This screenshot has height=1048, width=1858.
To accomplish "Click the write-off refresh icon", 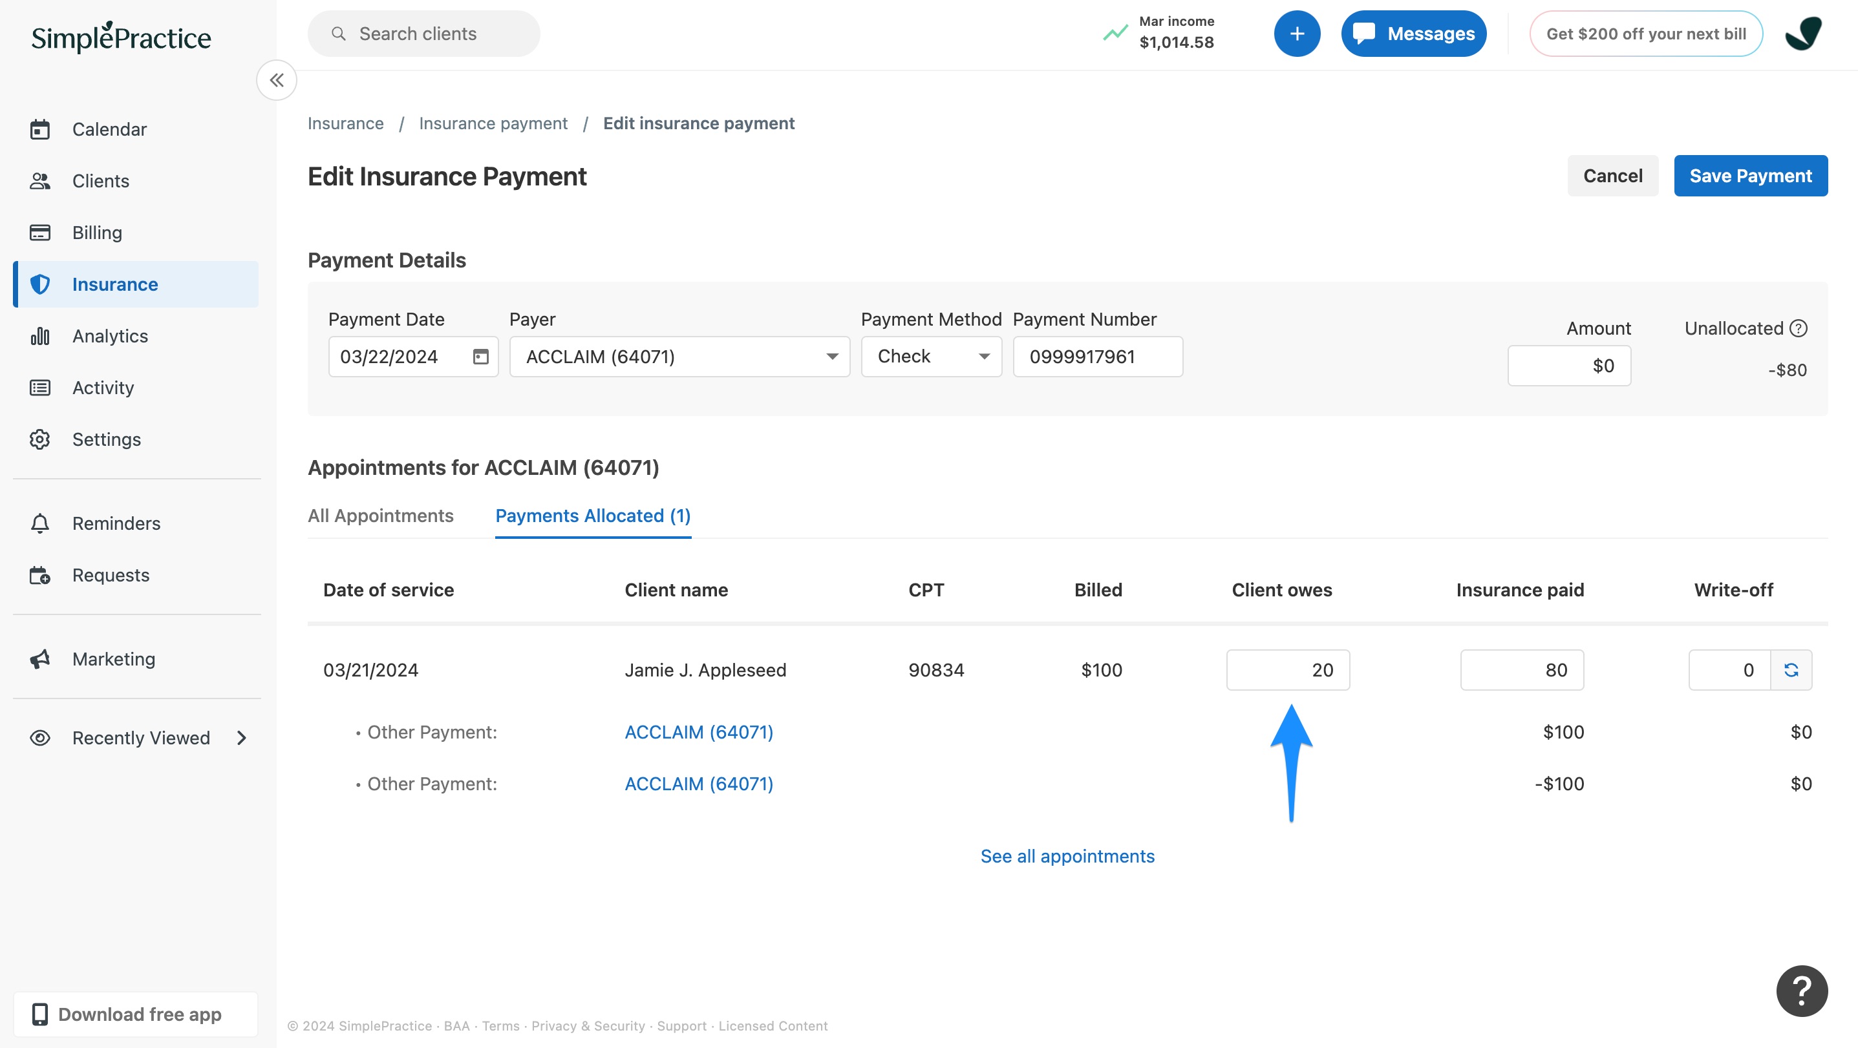I will click(x=1791, y=669).
